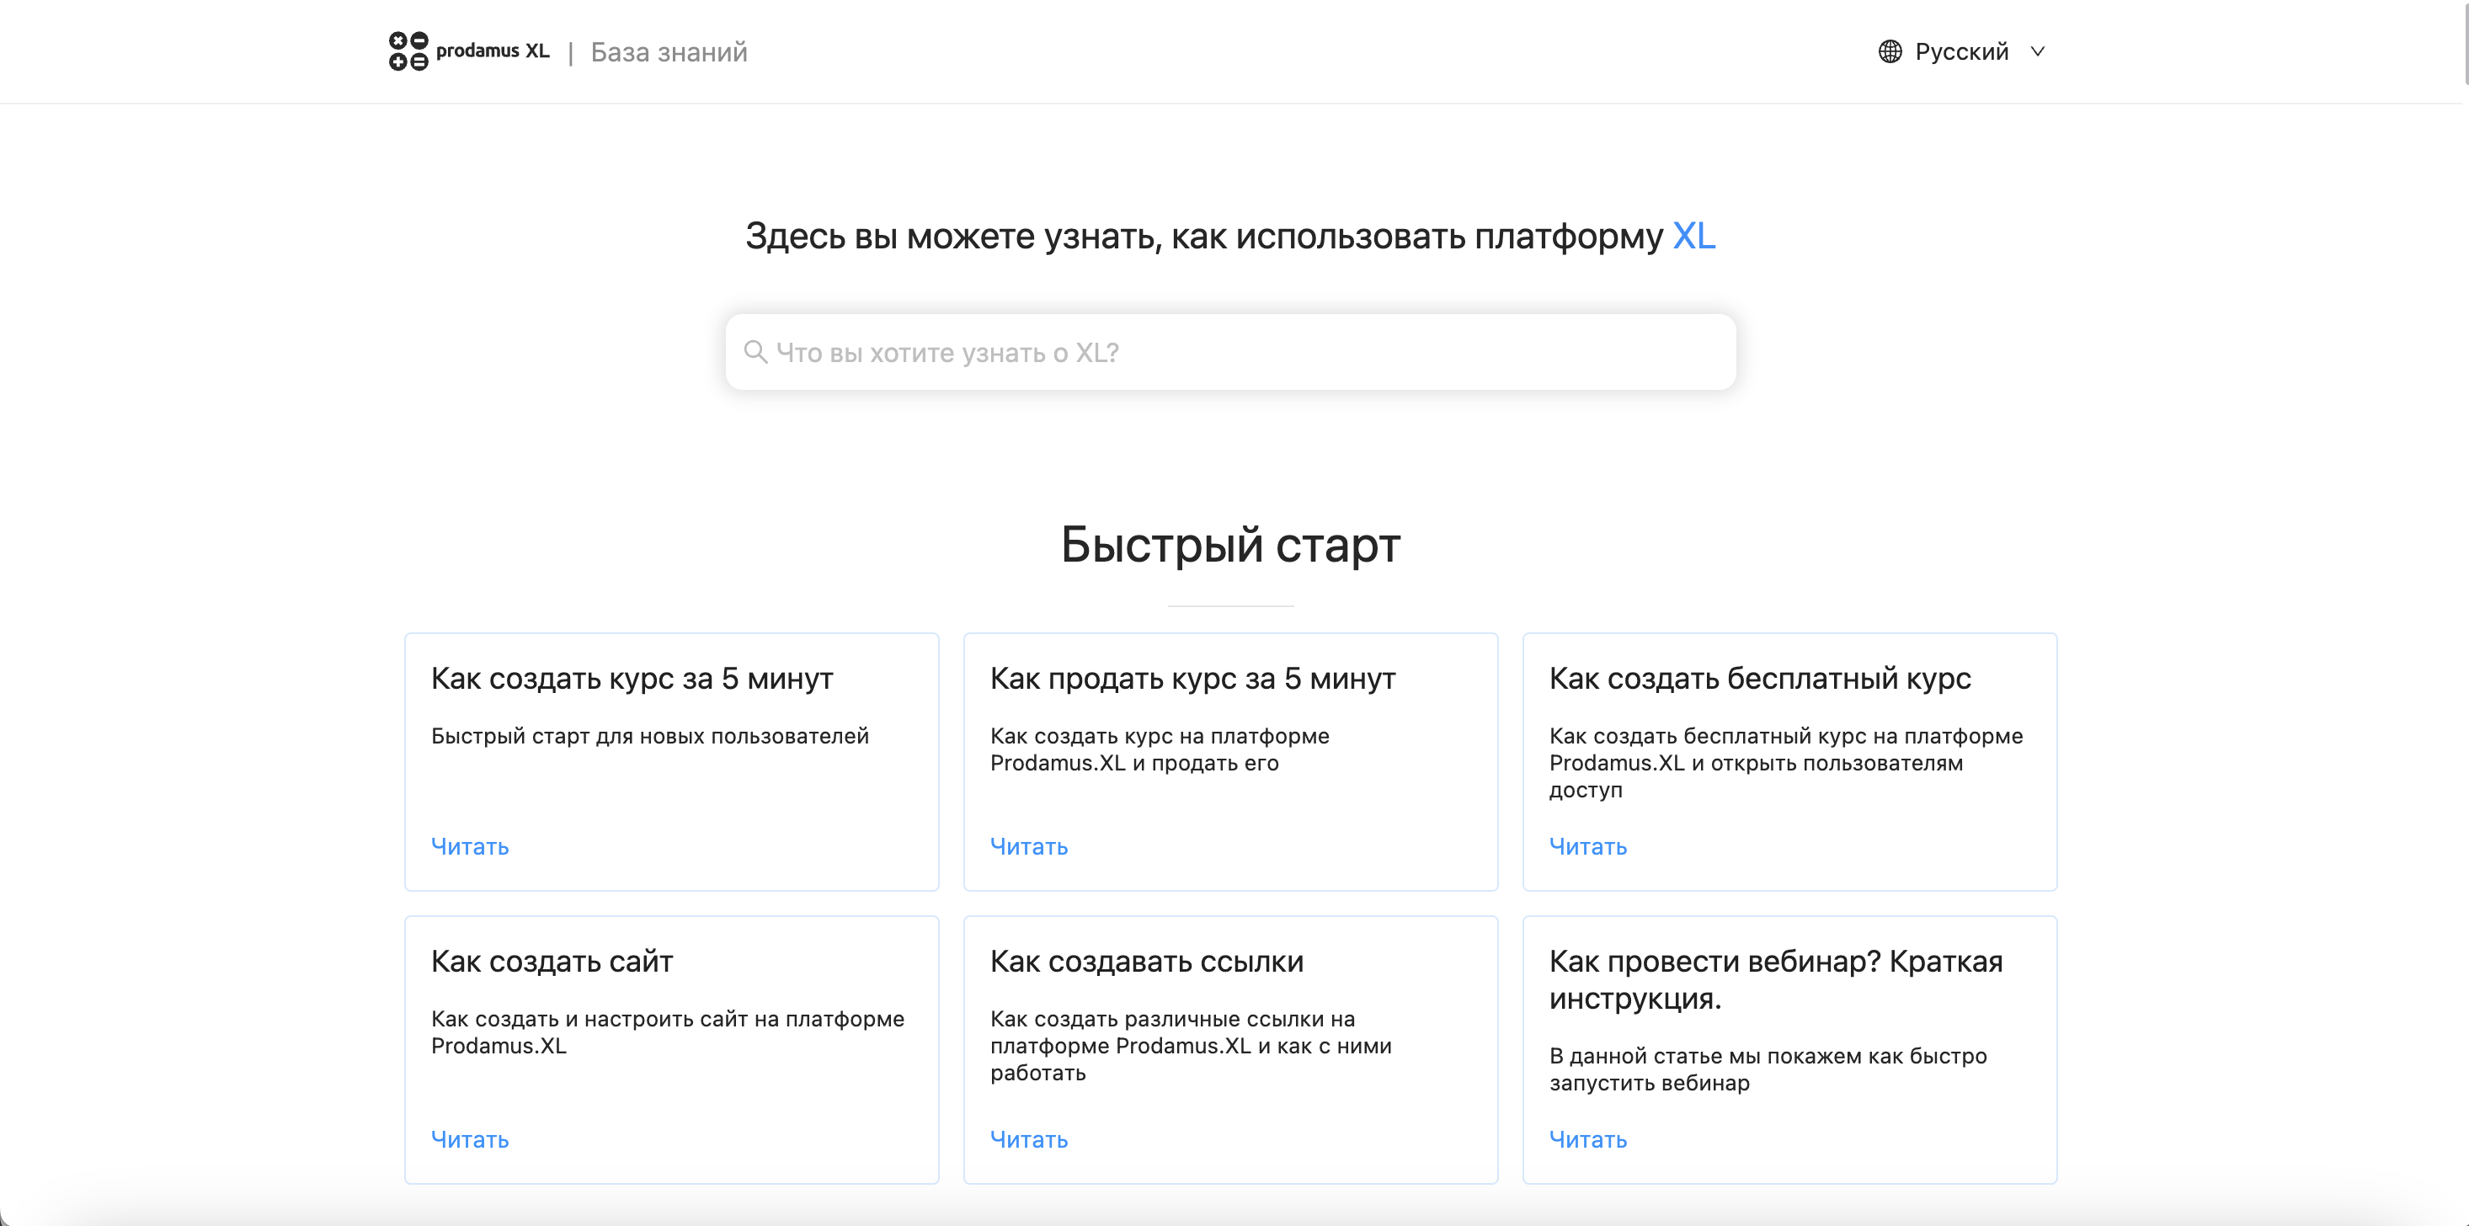Open the База знаний header link

pyautogui.click(x=669, y=51)
